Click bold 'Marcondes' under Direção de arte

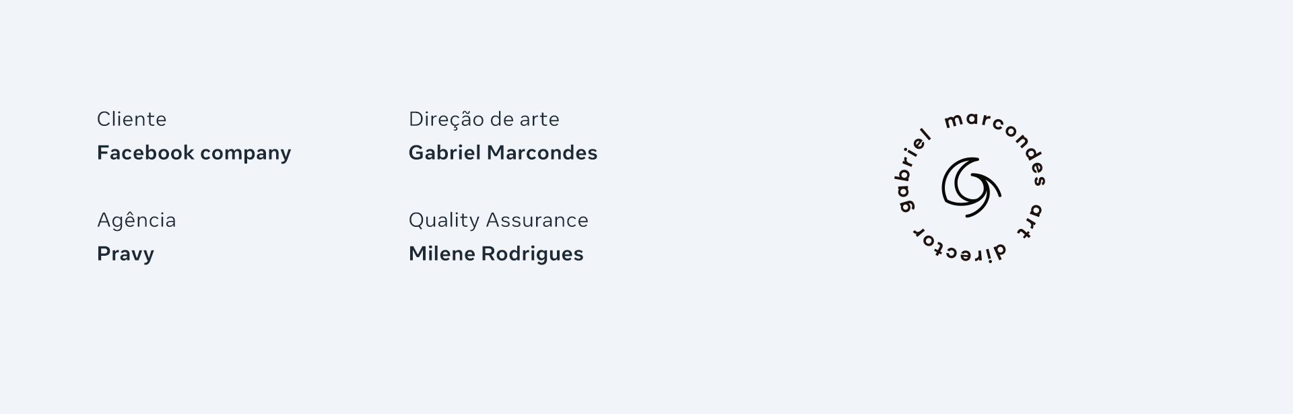point(542,153)
